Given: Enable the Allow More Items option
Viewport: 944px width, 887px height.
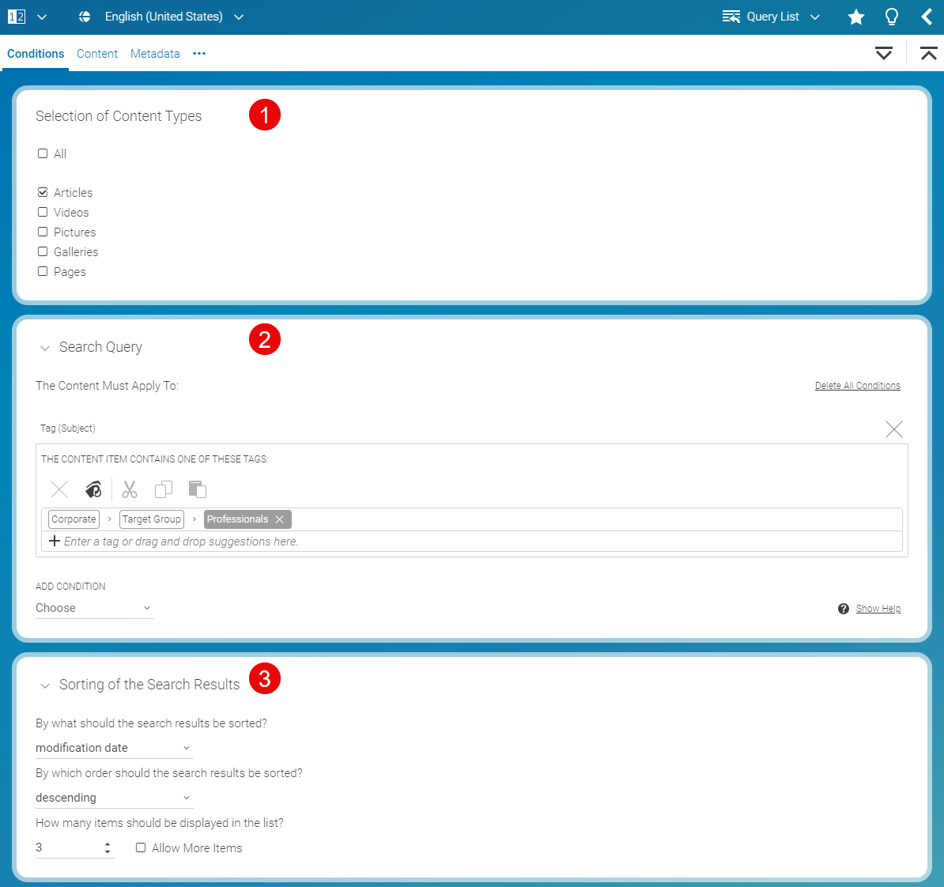Looking at the screenshot, I should click(x=140, y=847).
